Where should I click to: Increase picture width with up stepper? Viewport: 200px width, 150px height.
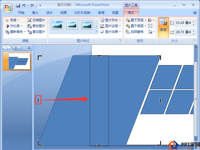pos(194,31)
